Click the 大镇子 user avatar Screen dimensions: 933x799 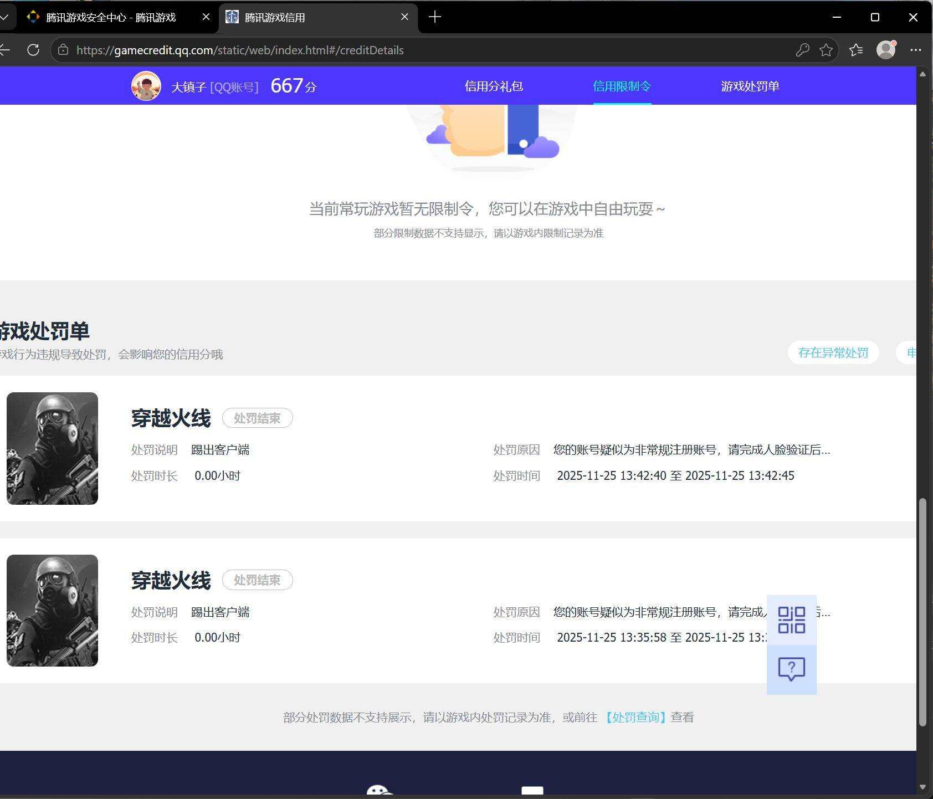pyautogui.click(x=146, y=86)
